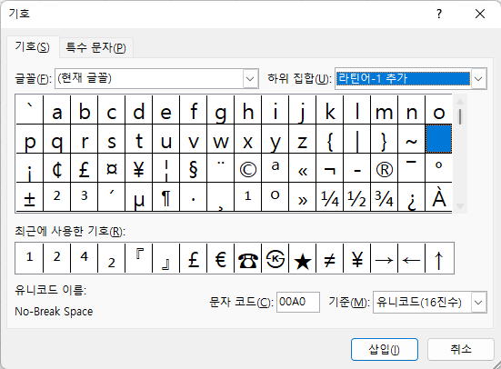This screenshot has height=369, width=501.
Task: Select the left arrow ← recent symbol
Action: [x=412, y=258]
